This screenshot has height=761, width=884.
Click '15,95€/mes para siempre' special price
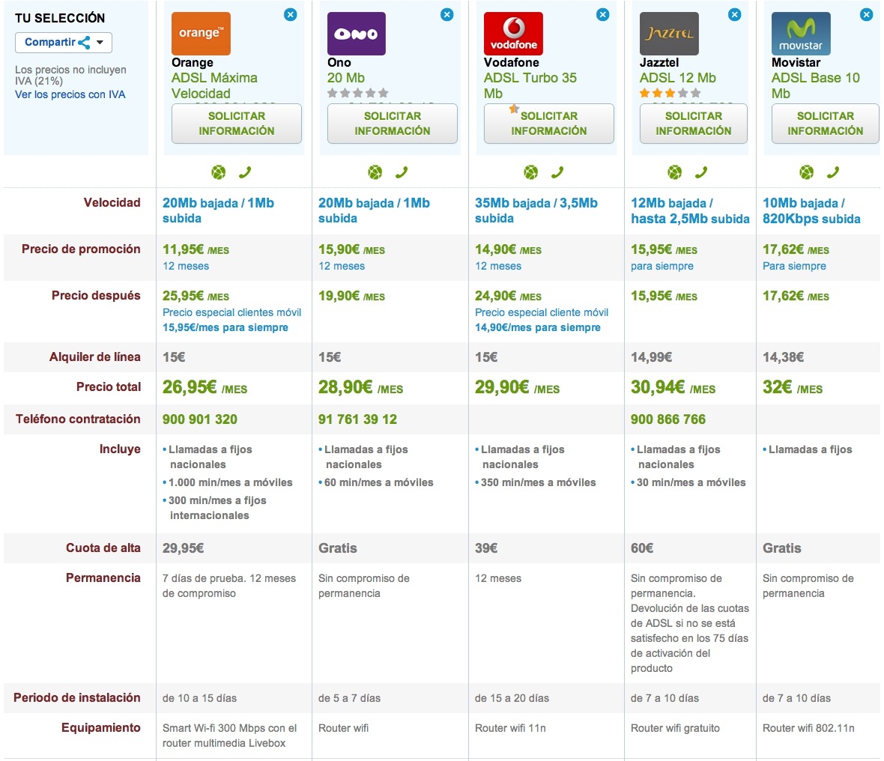tap(225, 327)
